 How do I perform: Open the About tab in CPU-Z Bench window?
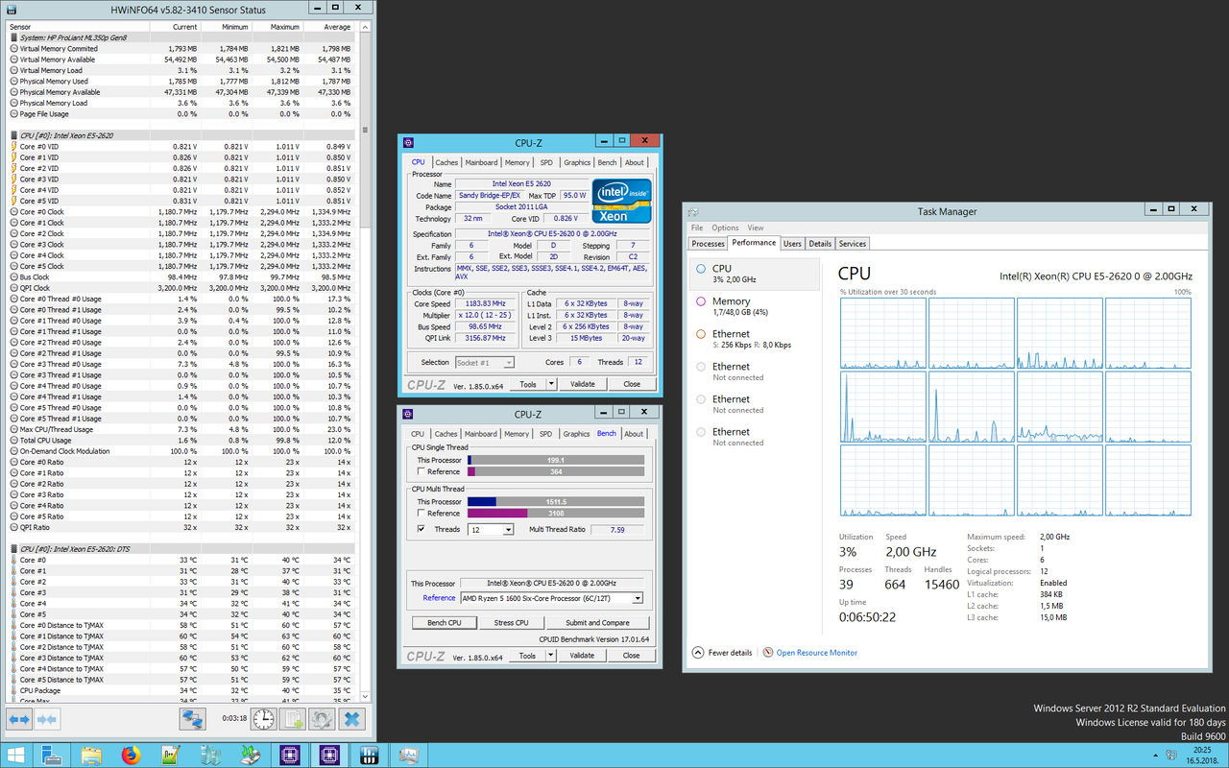pyautogui.click(x=635, y=434)
